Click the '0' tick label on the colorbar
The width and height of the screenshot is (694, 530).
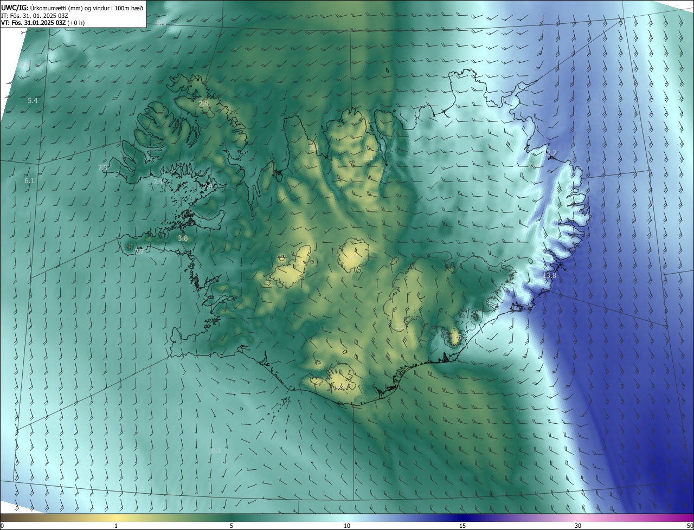(x=2, y=526)
